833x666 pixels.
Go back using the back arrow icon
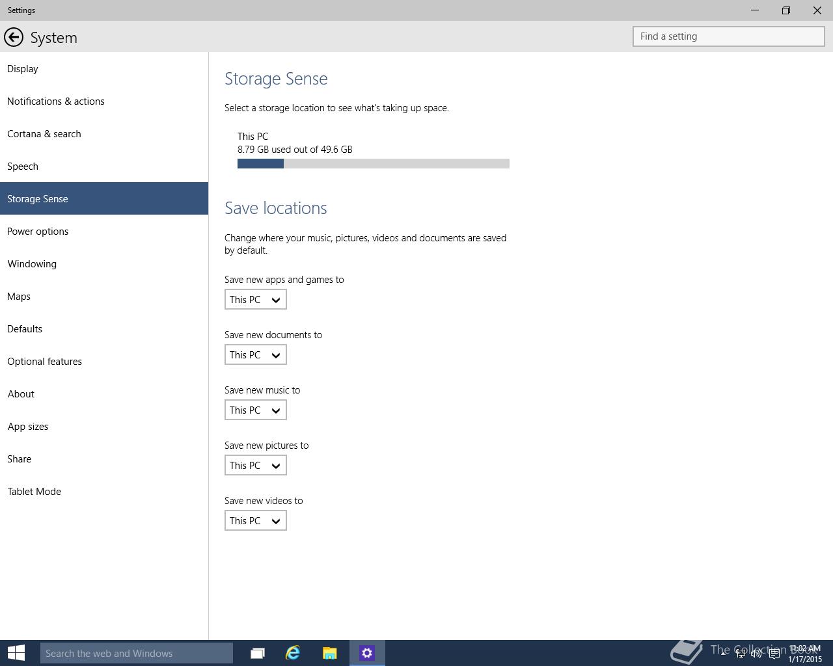(14, 37)
